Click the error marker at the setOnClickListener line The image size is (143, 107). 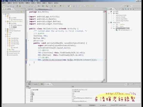[26, 60]
